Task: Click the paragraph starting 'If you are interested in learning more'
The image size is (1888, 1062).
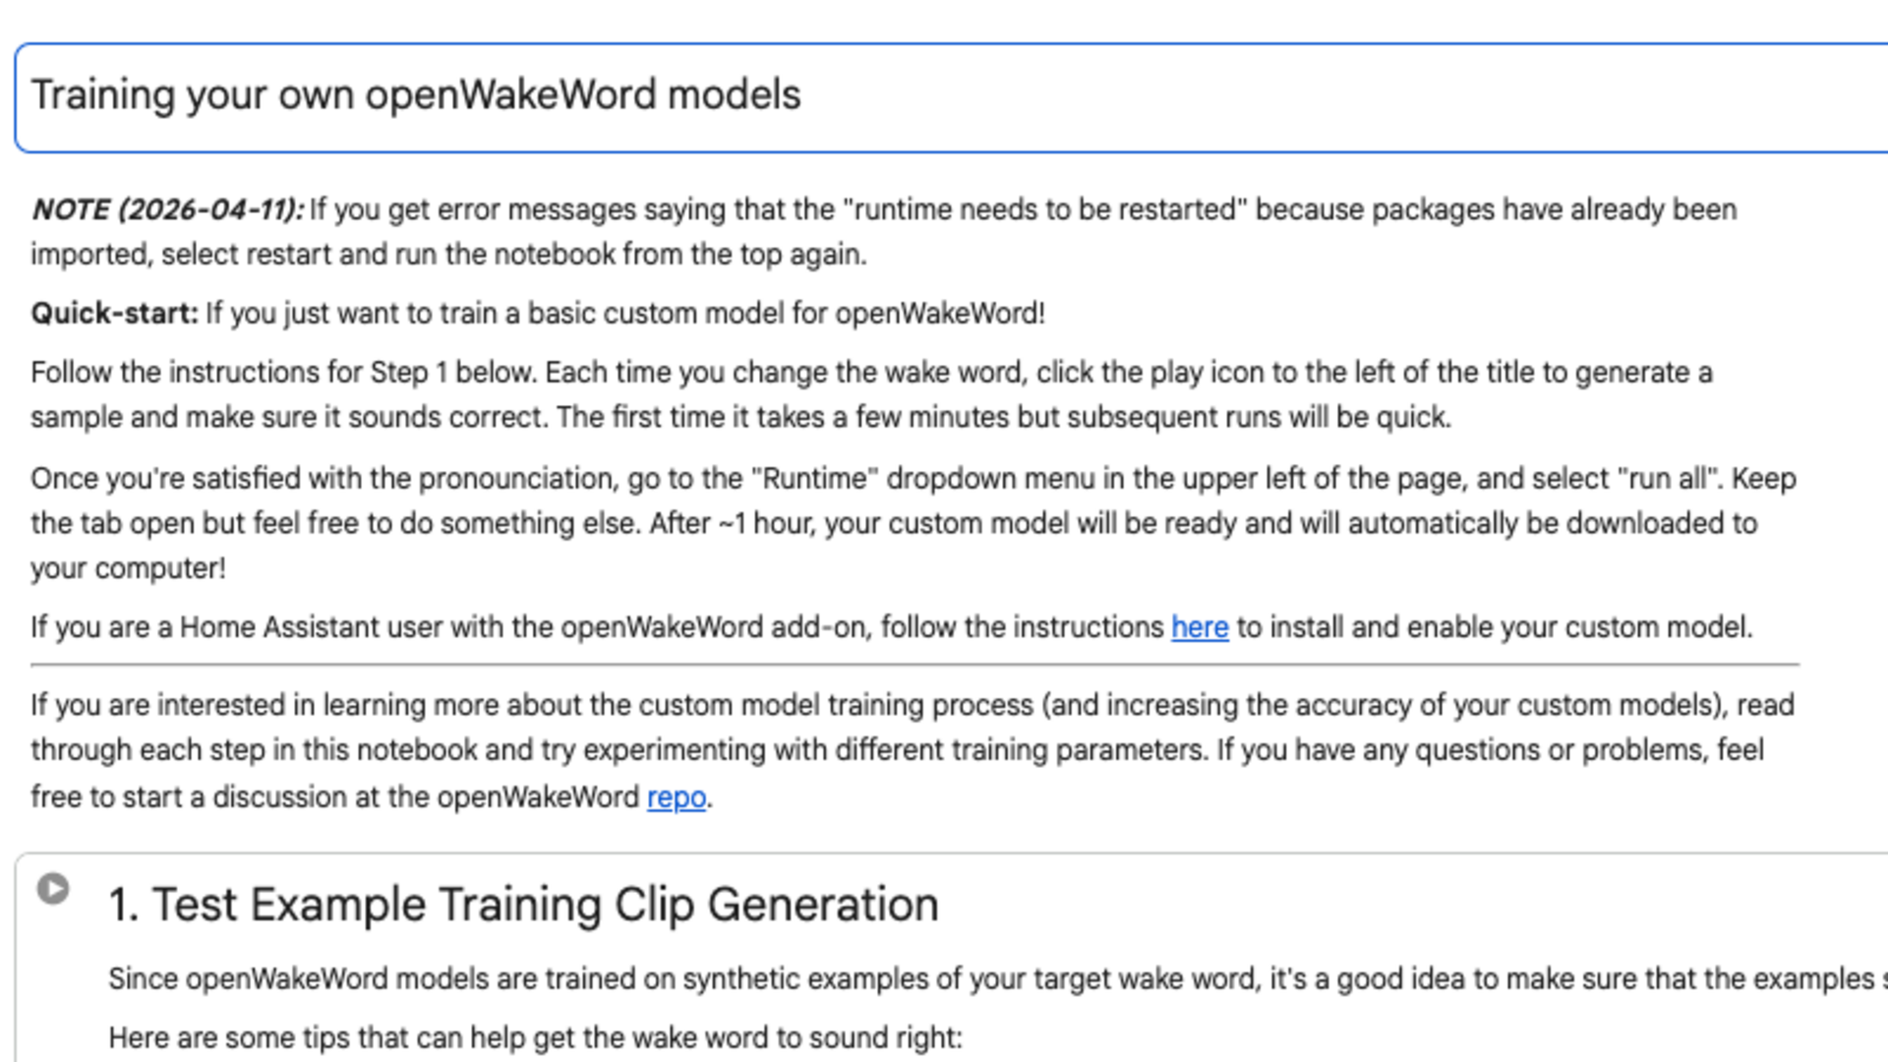Action: (913, 751)
